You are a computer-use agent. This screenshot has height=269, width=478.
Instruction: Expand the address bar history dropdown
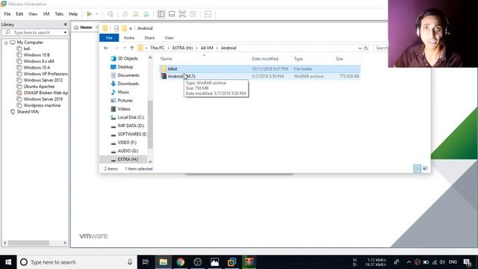360,48
